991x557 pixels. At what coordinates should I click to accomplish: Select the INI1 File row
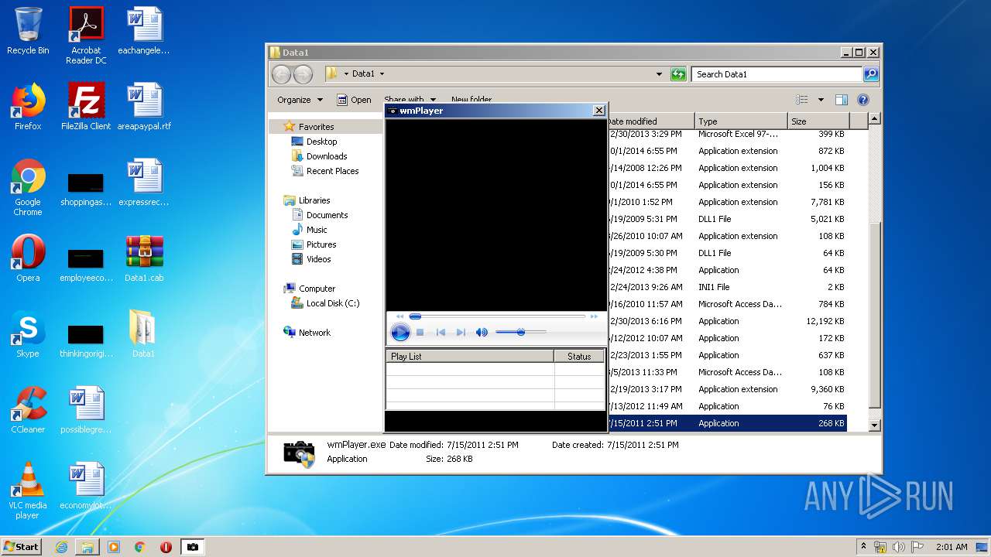click(x=728, y=287)
